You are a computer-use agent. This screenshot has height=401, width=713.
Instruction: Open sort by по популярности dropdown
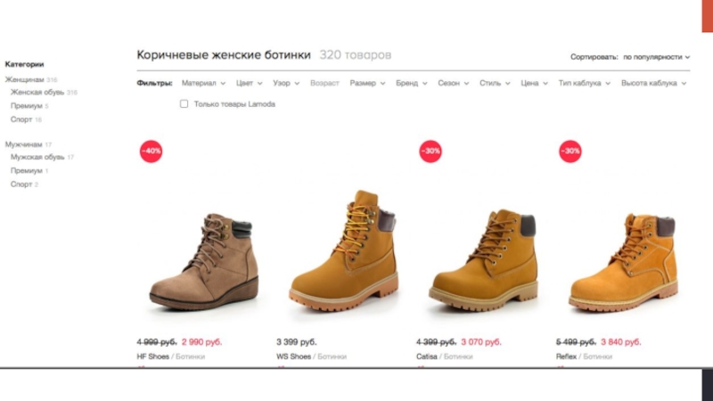pyautogui.click(x=656, y=57)
